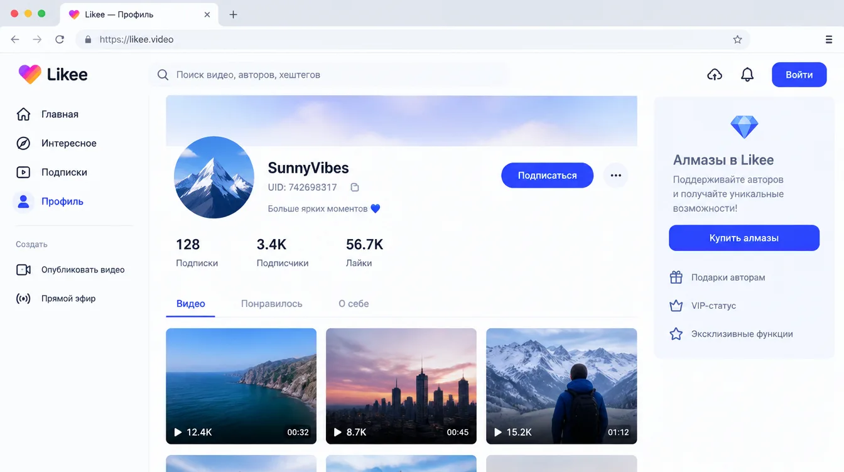Open a new browser tab
This screenshot has height=472, width=844.
tap(233, 14)
